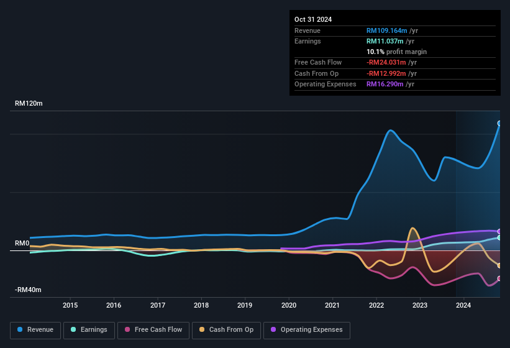Click the Earnings label in tooltip
Image resolution: width=510 pixels, height=348 pixels.
click(x=307, y=41)
